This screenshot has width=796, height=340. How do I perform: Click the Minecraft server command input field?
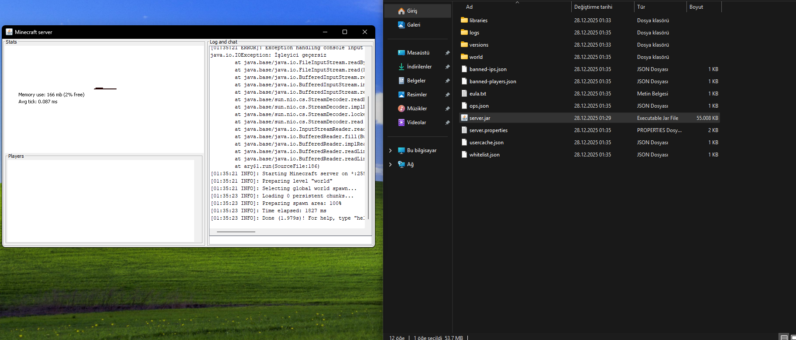click(x=291, y=240)
